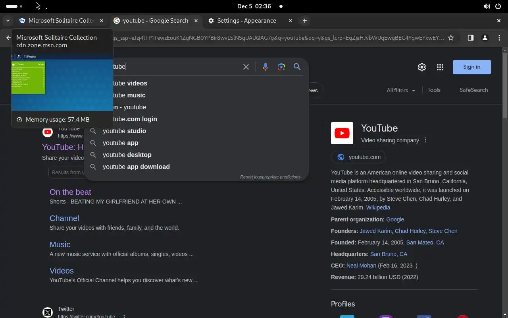Open SafeSearch settings
The image size is (508, 318).
473,90
